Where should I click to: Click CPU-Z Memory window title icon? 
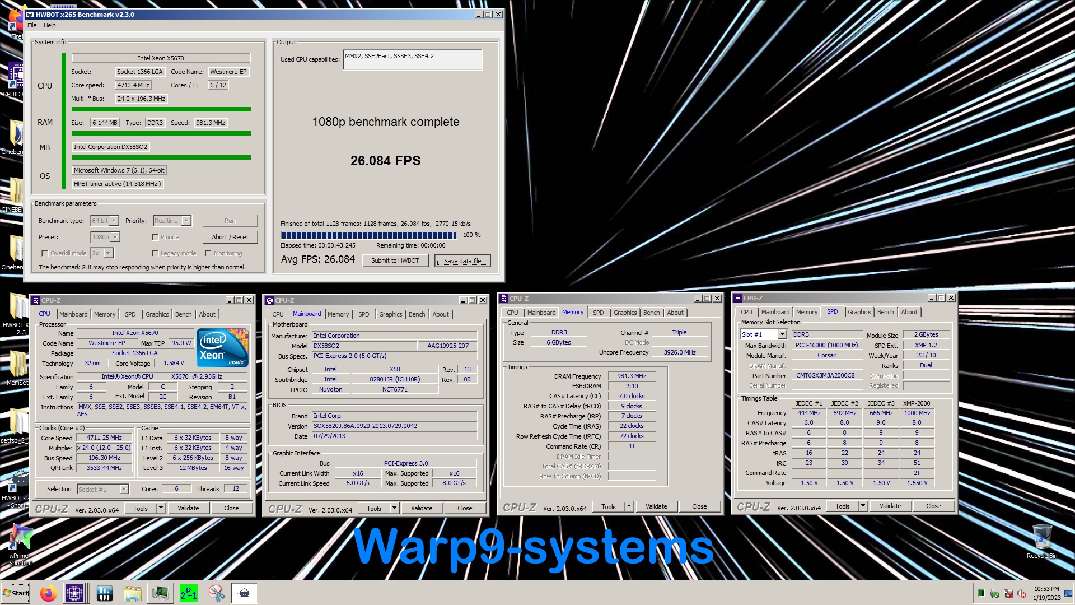click(504, 299)
